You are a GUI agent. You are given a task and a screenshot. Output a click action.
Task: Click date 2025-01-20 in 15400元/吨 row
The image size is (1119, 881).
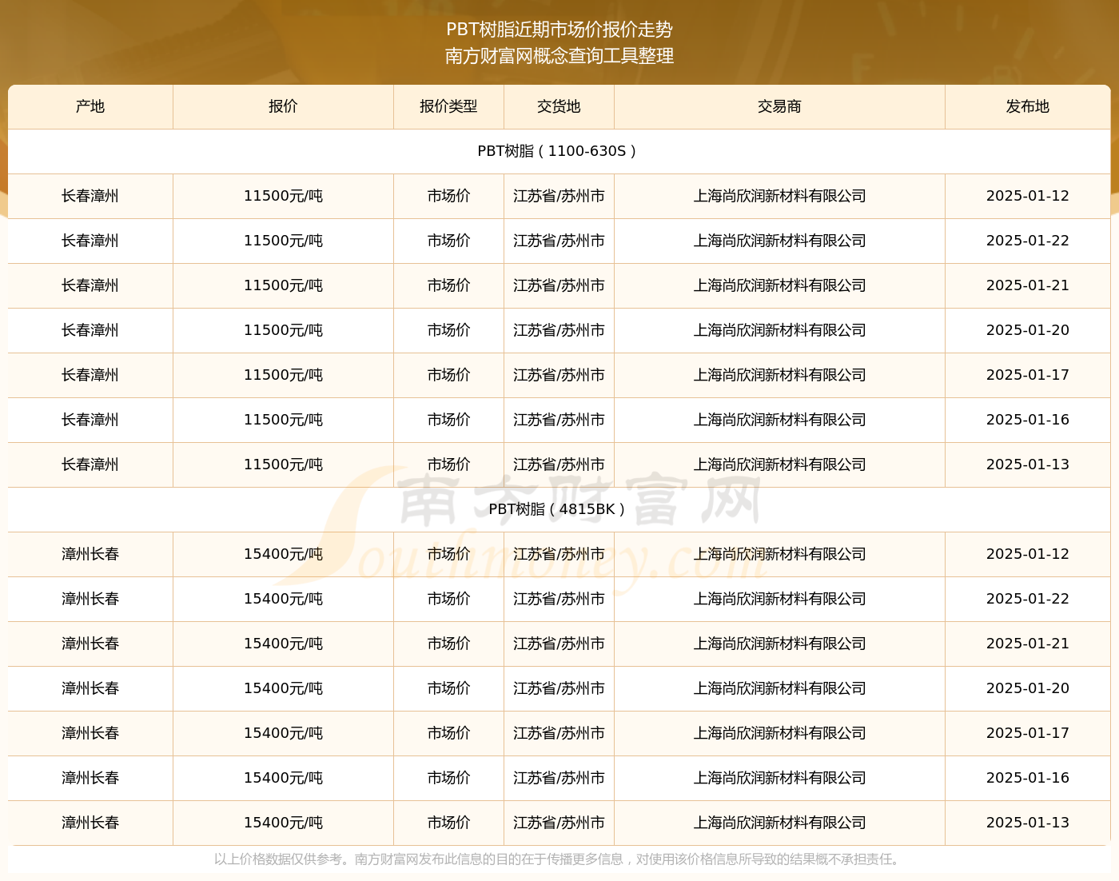pyautogui.click(x=1028, y=688)
